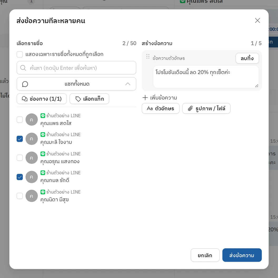Click the search magnifier icon
Screen dimensions: 278x278
point(23,68)
